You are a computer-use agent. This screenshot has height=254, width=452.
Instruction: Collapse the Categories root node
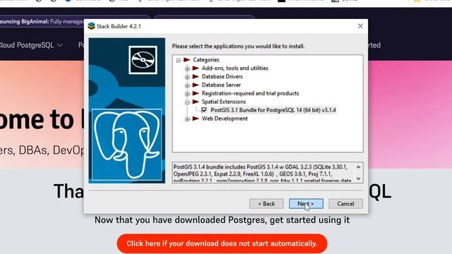click(179, 60)
